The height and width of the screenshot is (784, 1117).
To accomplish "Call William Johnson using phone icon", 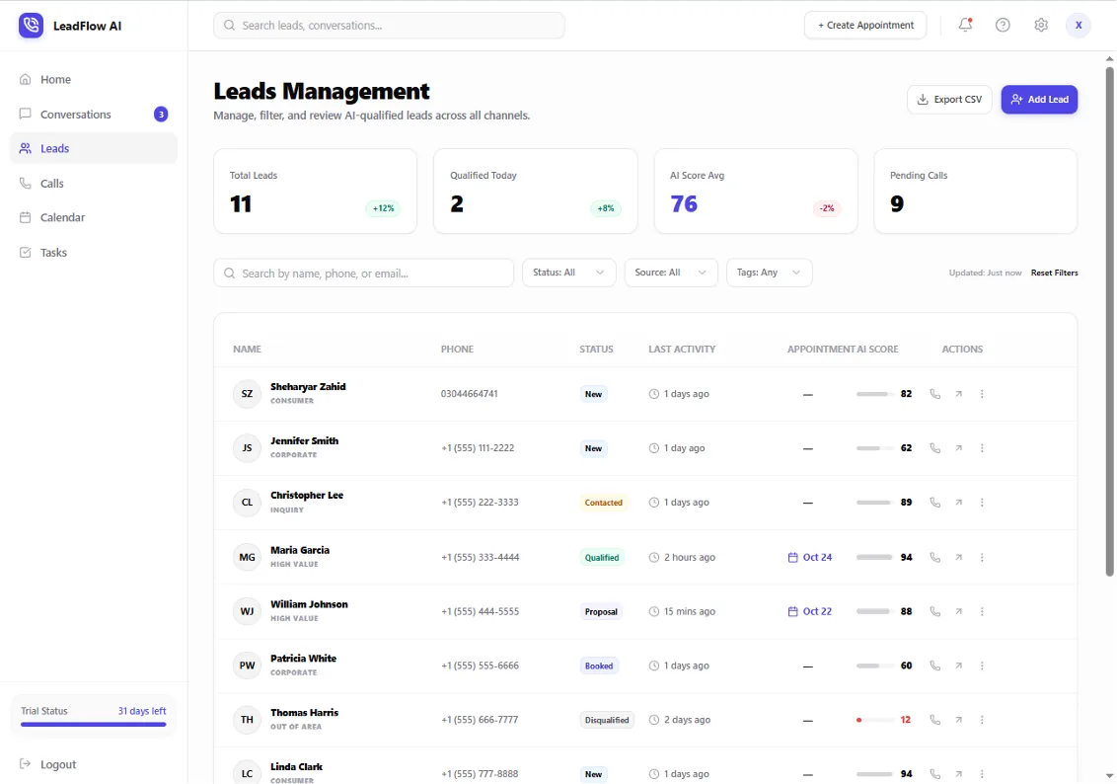I will 935,611.
